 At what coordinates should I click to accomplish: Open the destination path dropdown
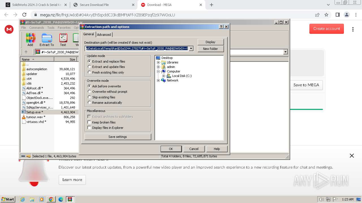191,48
